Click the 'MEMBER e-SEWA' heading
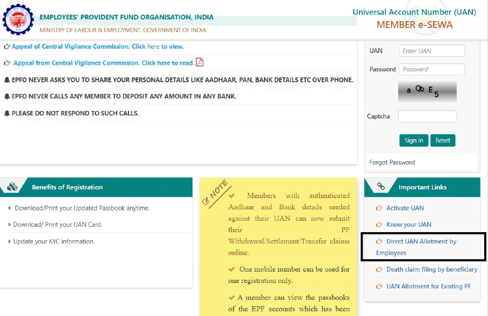The height and width of the screenshot is (316, 488). (x=415, y=25)
